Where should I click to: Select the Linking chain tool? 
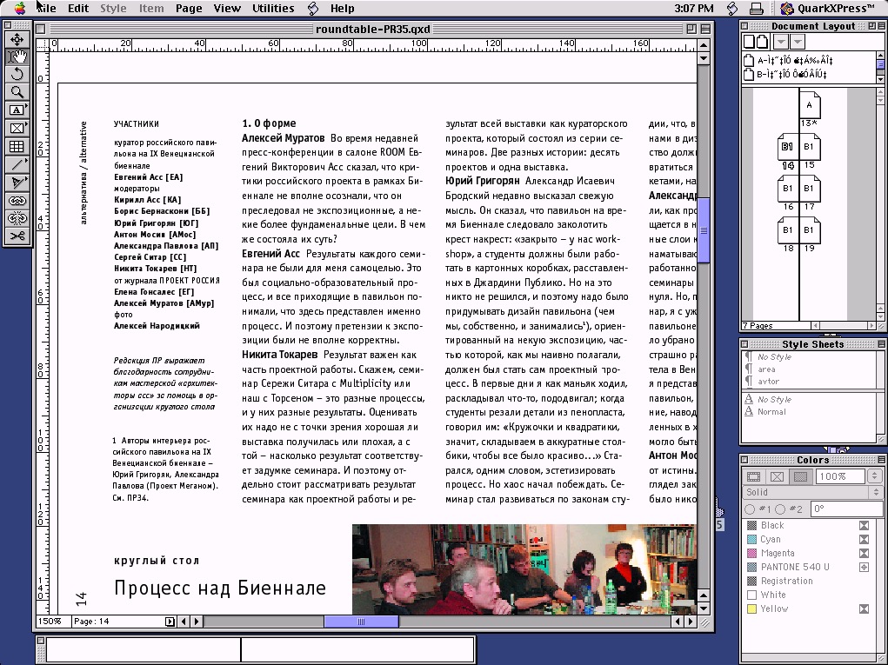[x=17, y=200]
